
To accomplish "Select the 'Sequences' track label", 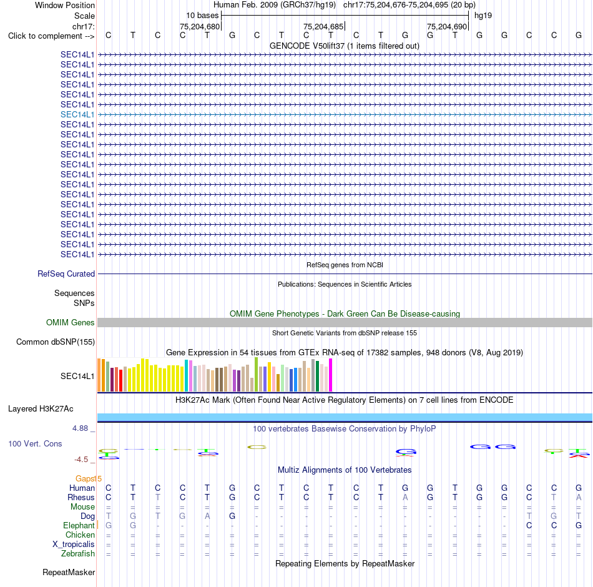I will tap(74, 293).
